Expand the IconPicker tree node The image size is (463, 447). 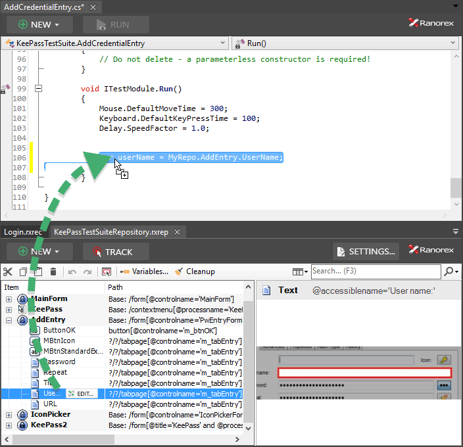pyautogui.click(x=9, y=415)
